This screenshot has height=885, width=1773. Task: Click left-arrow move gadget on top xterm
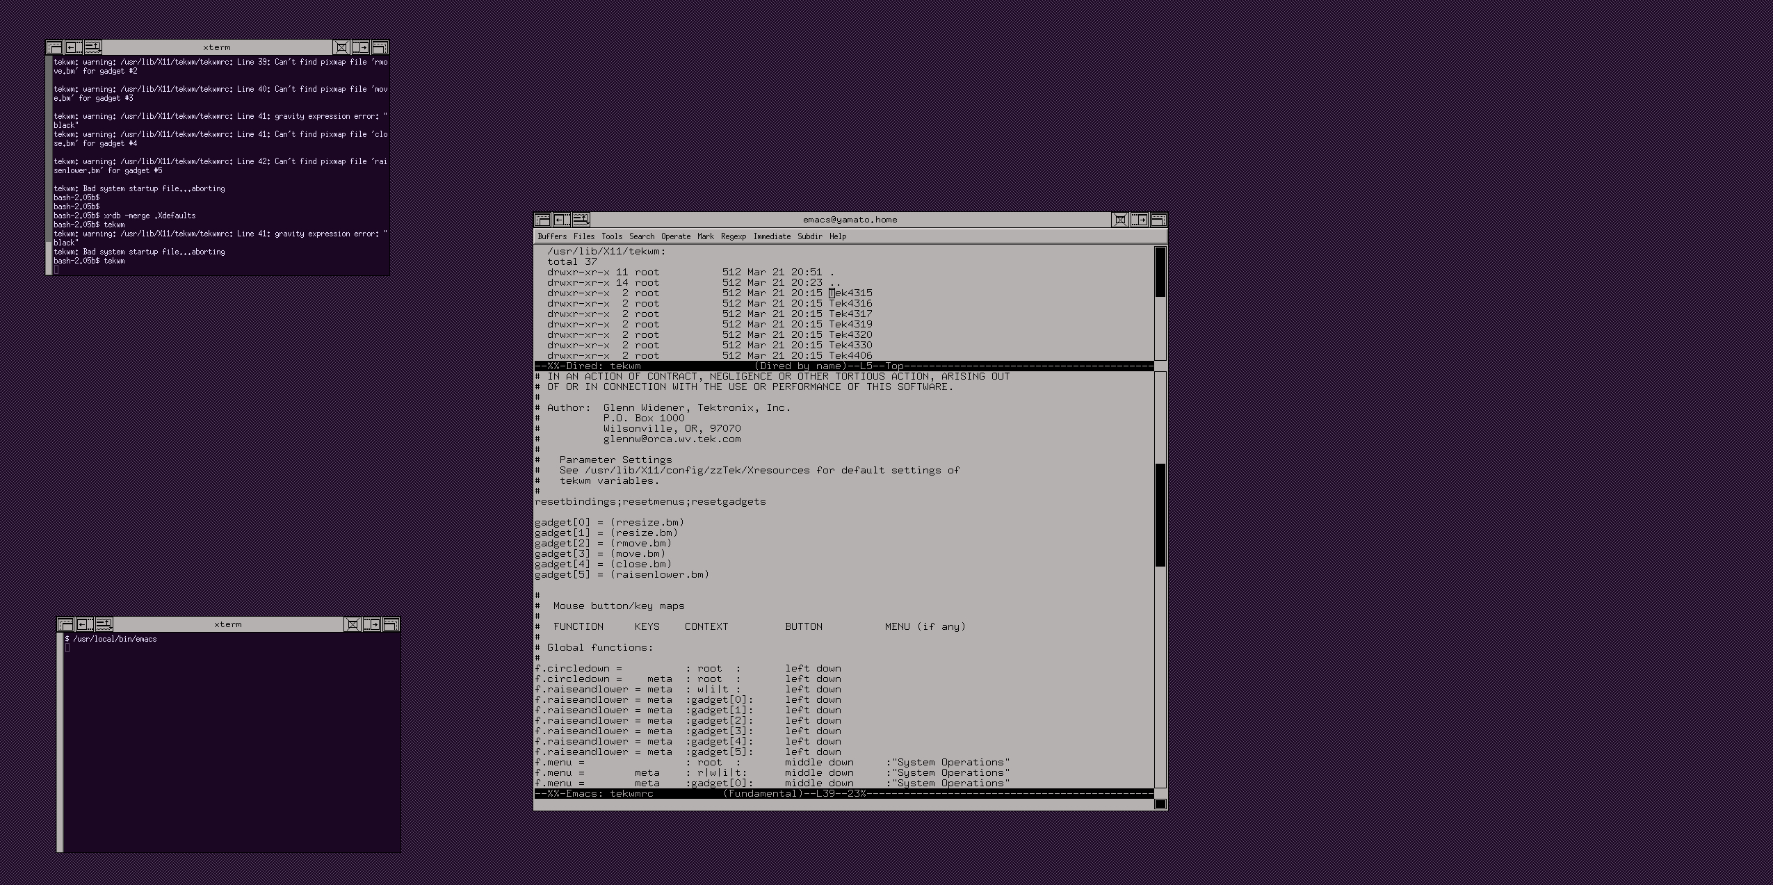point(74,47)
